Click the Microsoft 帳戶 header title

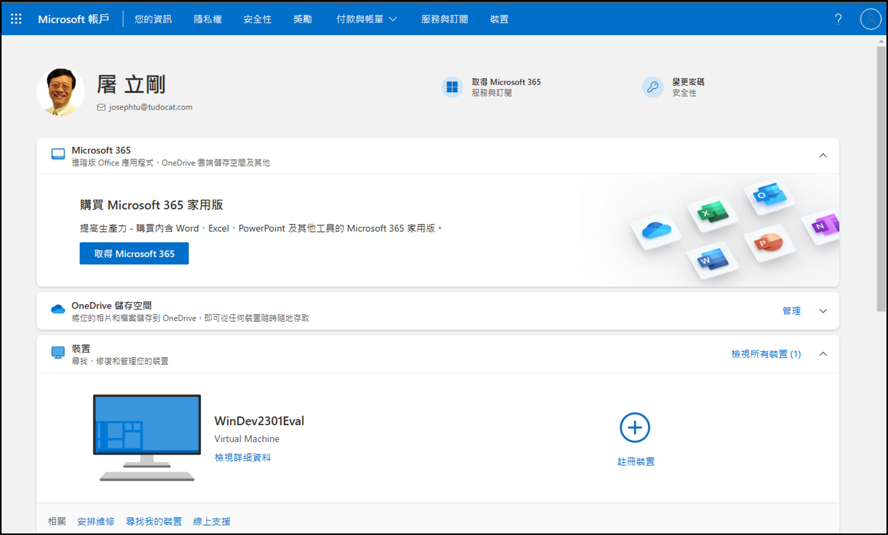(x=73, y=19)
